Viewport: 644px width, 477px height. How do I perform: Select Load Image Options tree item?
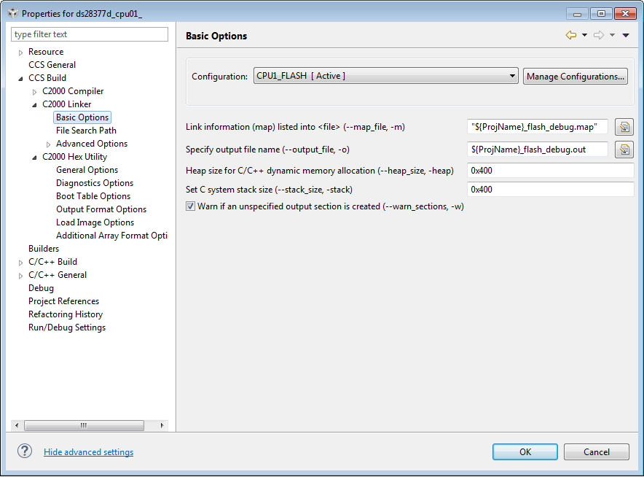[95, 222]
